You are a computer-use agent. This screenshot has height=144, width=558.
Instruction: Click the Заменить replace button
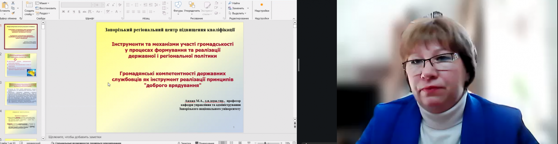coord(237,8)
